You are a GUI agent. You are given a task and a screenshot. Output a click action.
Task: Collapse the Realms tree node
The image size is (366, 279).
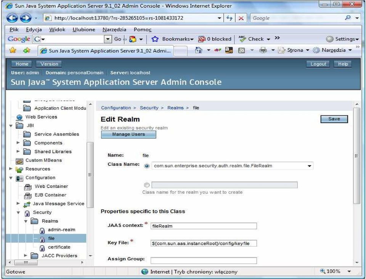(x=26, y=221)
